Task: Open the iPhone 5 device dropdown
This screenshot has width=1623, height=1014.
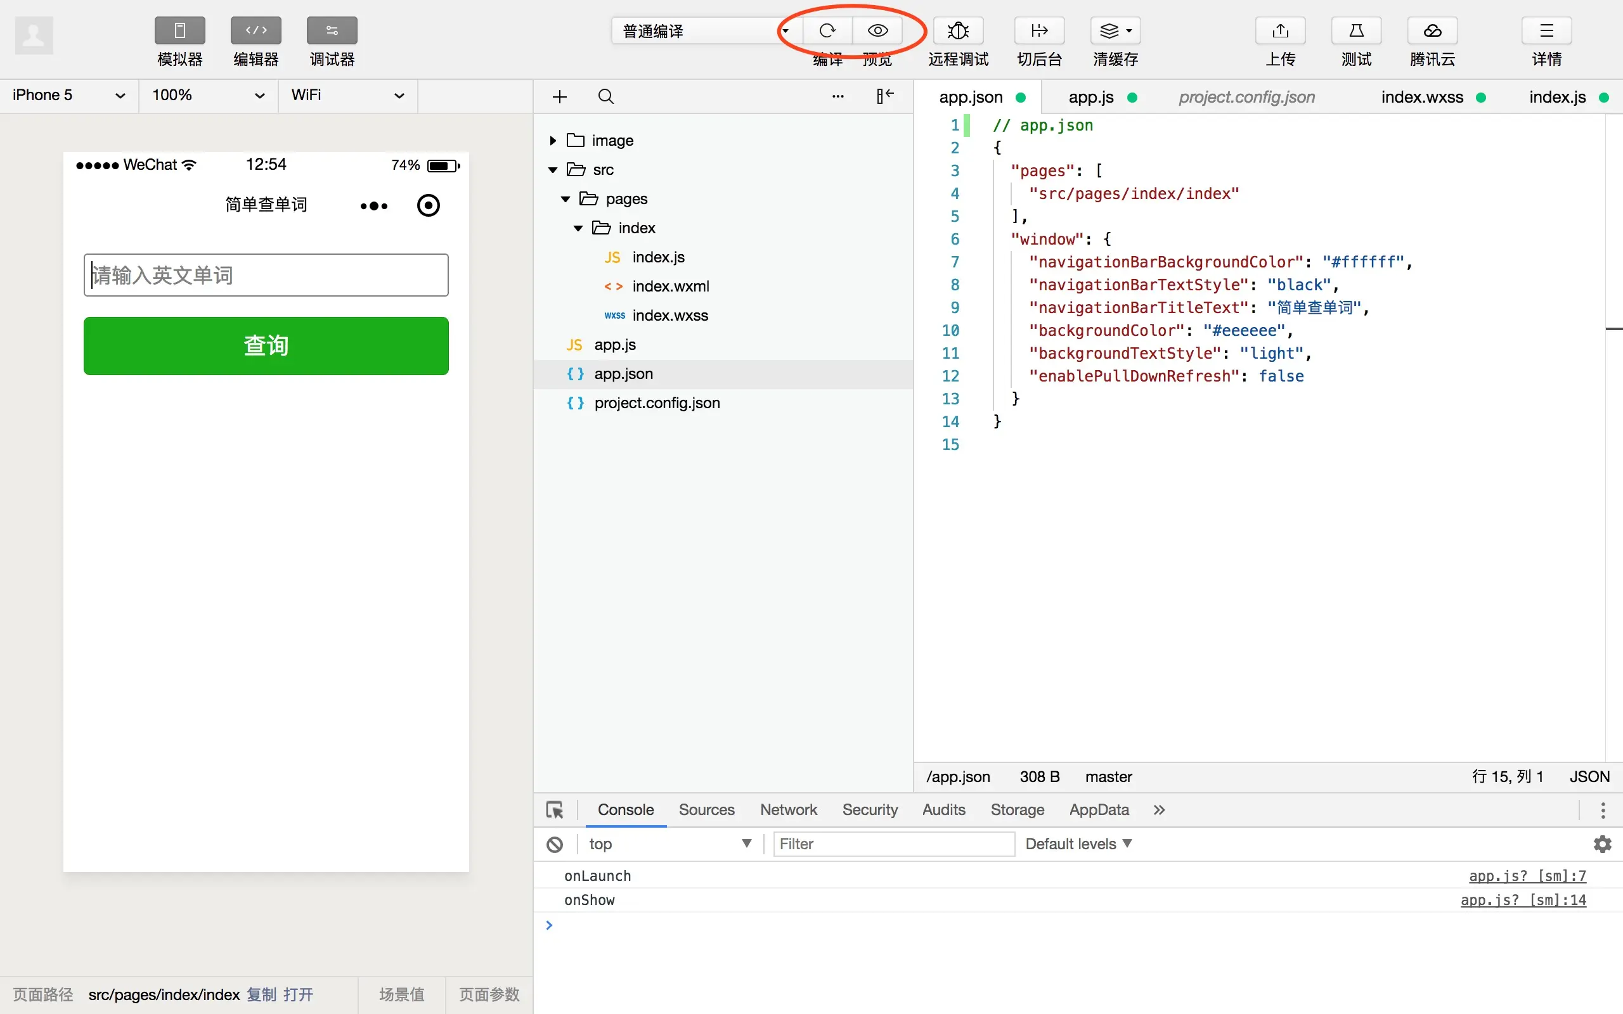Action: (x=68, y=95)
